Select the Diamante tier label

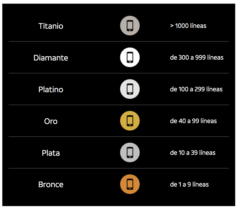pos(51,58)
